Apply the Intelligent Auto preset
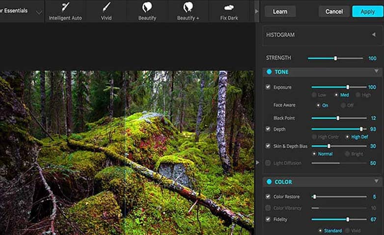 click(x=65, y=11)
